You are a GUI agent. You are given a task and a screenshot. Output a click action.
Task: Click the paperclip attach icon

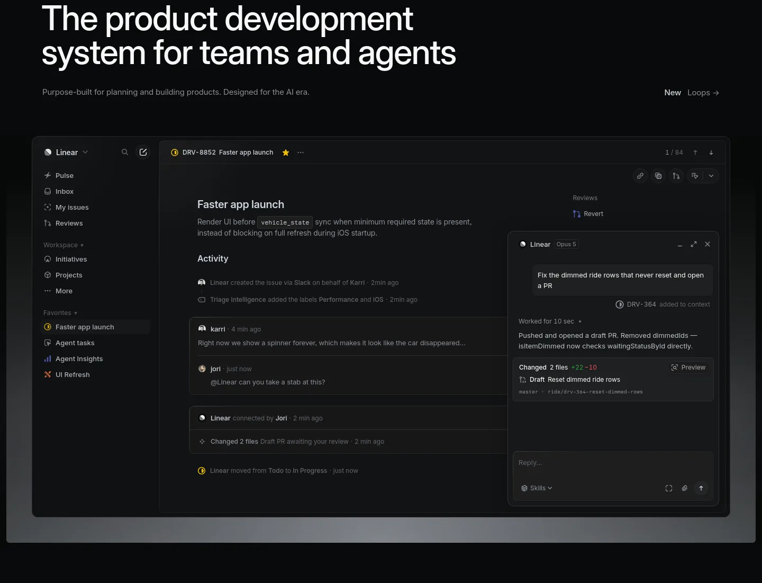pyautogui.click(x=685, y=488)
